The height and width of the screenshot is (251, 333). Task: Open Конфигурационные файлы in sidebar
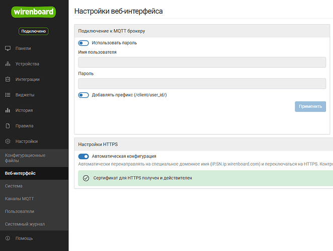pyautogui.click(x=25, y=158)
